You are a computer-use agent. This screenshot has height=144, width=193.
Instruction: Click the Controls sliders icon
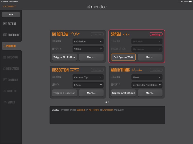point(5,80)
